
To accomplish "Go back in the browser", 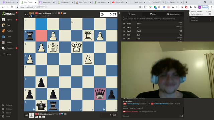I will 3,7.
